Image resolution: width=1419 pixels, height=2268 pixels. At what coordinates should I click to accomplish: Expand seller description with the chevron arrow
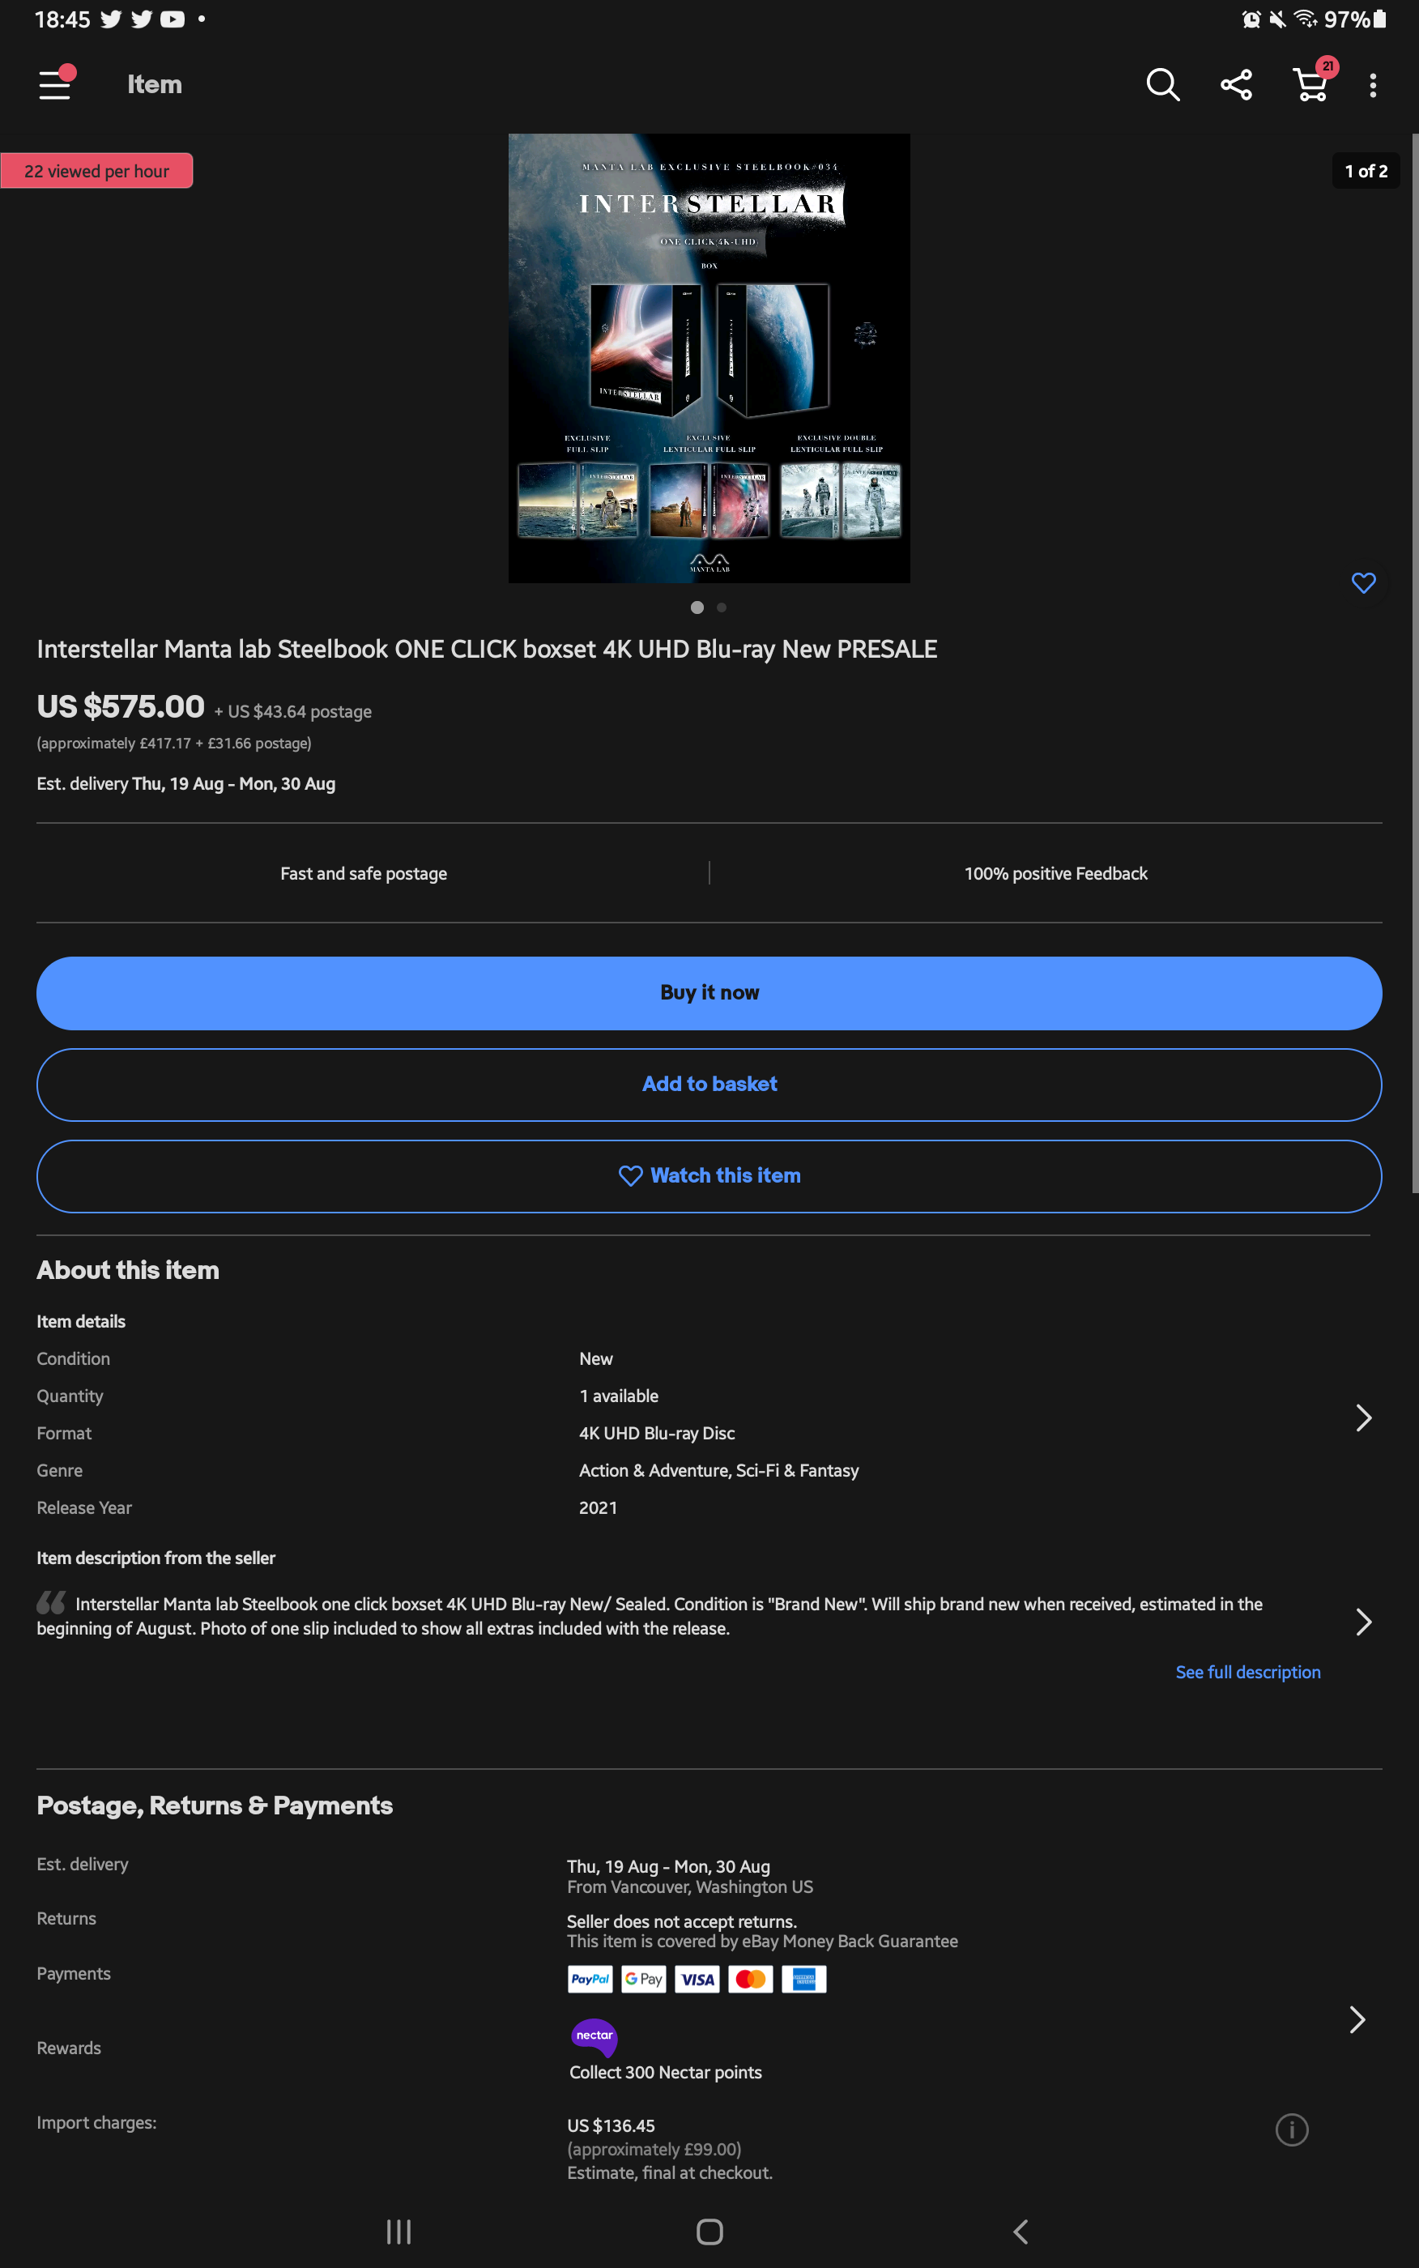1364,1622
